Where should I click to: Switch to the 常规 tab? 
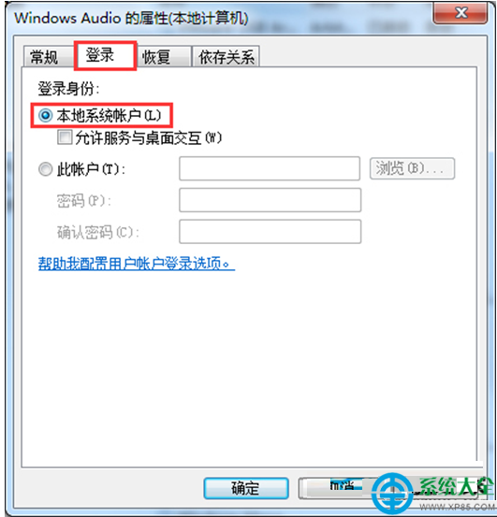[46, 57]
